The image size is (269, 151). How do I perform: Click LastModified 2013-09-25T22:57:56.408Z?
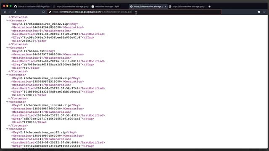click(57, 143)
